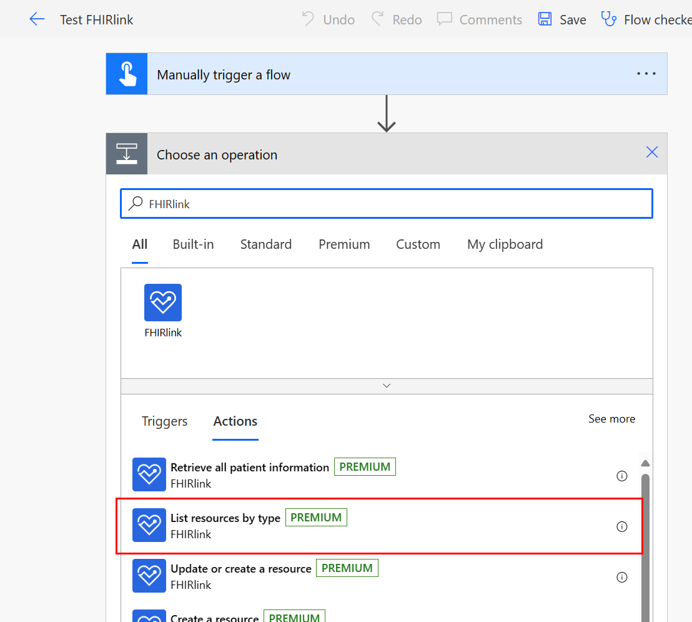Select the Manually trigger a flow step
This screenshot has width=692, height=622.
(x=387, y=74)
